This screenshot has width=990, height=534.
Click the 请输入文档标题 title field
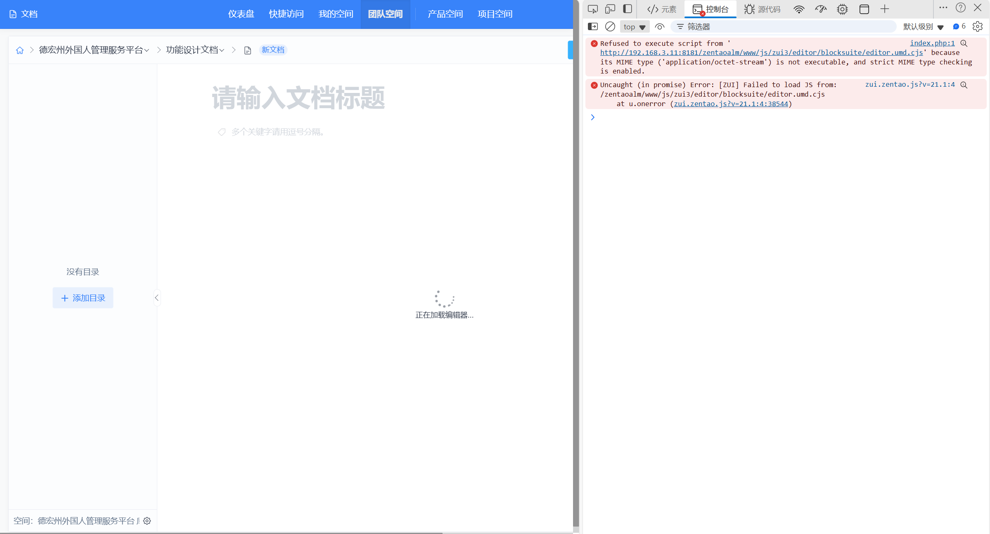[298, 98]
